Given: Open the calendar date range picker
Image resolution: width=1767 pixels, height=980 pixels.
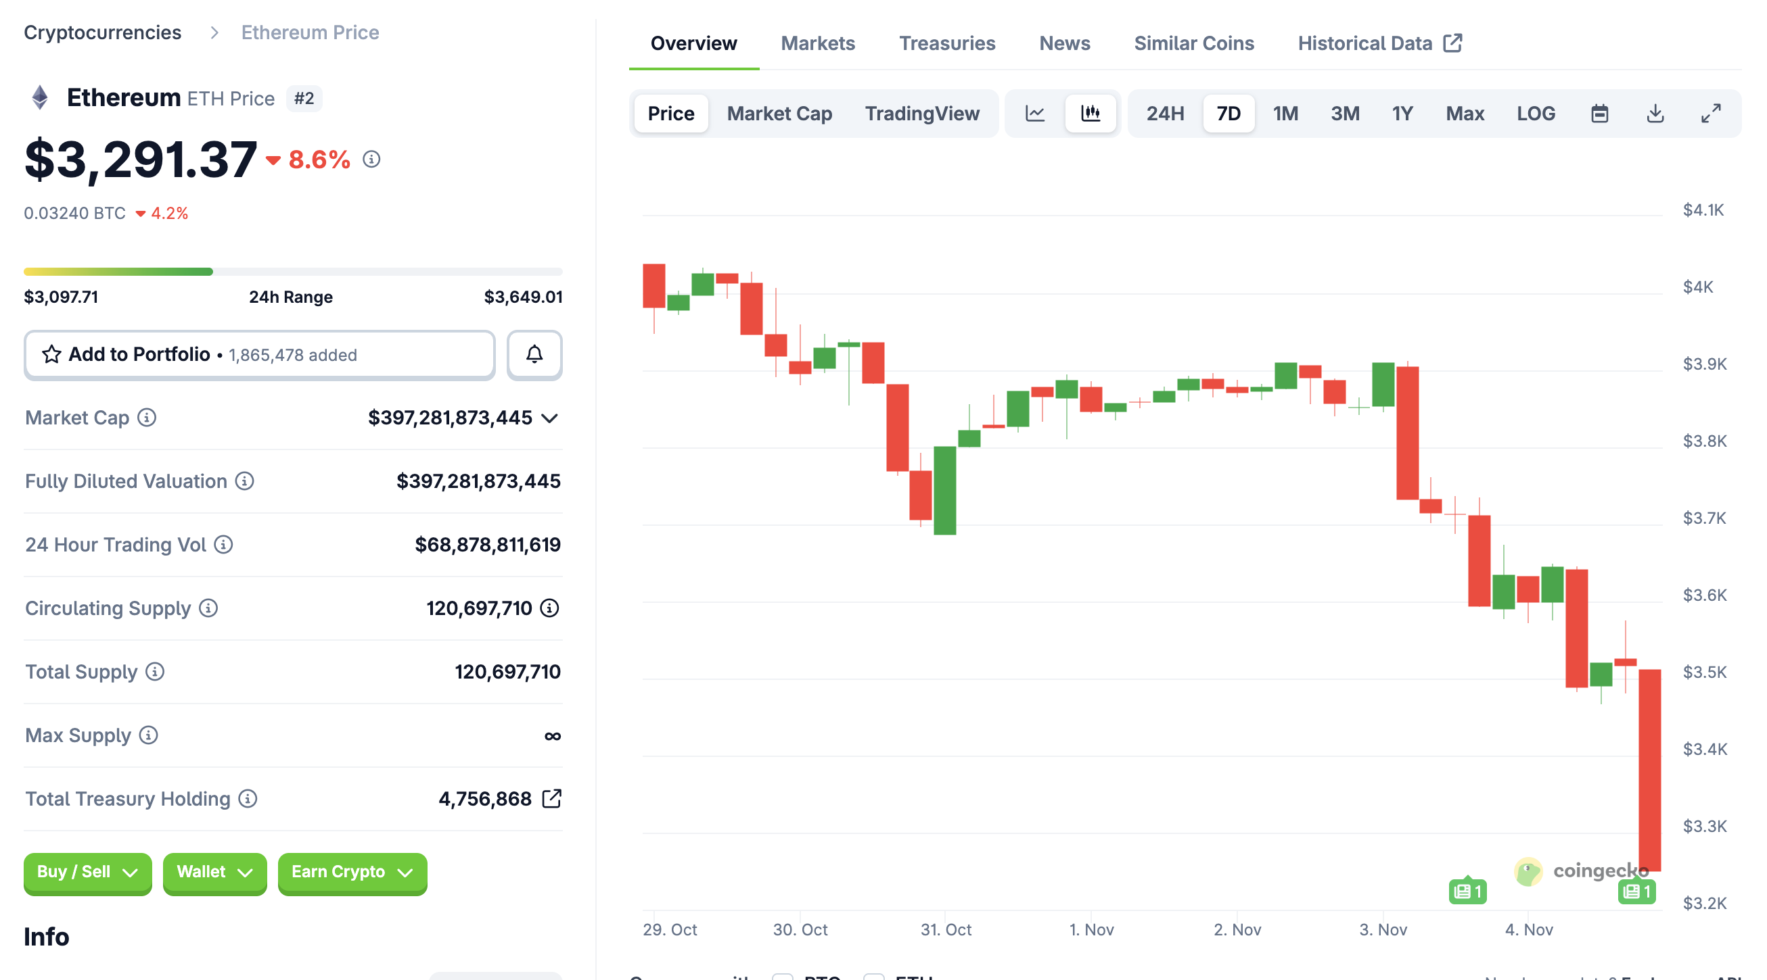Looking at the screenshot, I should click(x=1599, y=113).
